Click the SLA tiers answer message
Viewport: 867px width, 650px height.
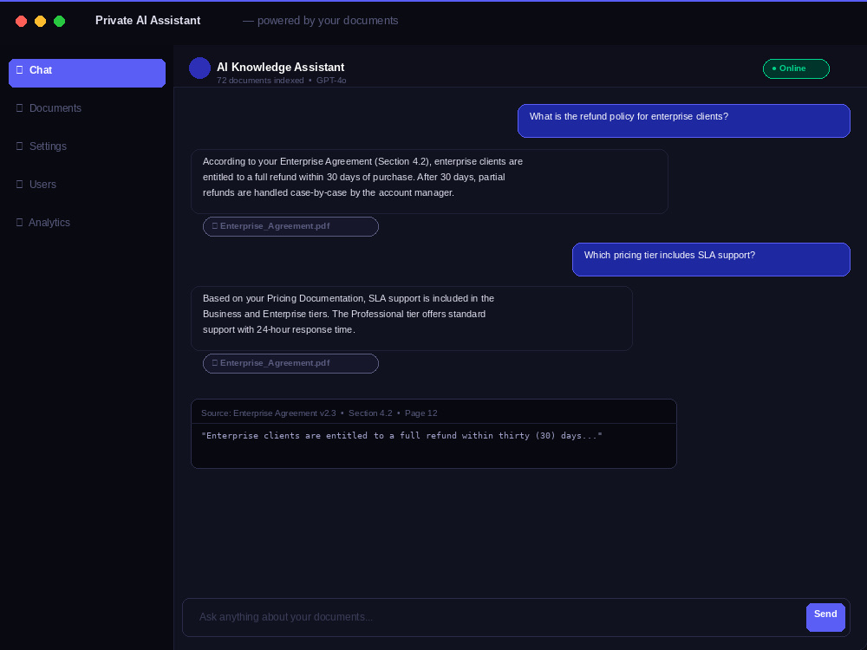coord(411,318)
